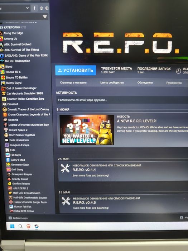
Task: Select Gravity Circuit in the library
Action: pos(20,179)
